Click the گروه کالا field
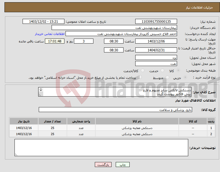This screenshot has width=220, height=172. pos(115,110)
